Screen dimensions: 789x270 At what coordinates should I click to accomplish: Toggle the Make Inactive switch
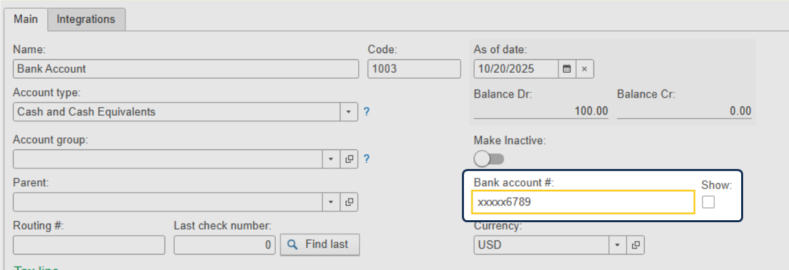coord(490,159)
